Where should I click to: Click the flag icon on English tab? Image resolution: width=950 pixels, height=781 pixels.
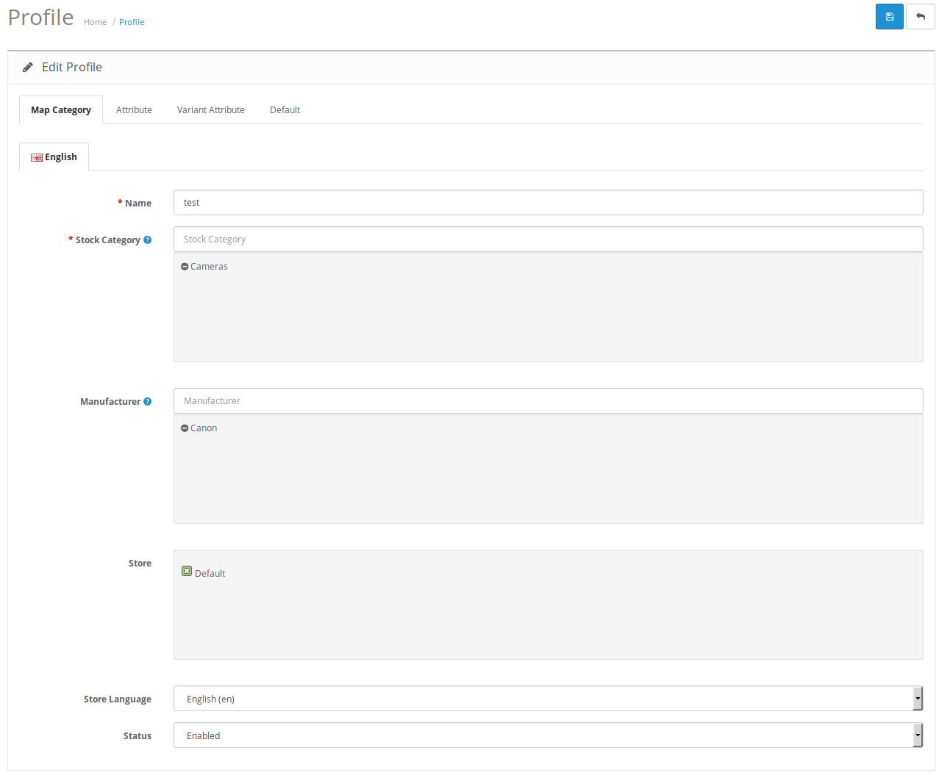click(x=36, y=158)
